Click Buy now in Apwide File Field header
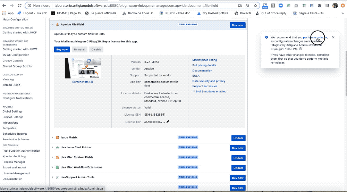Viewport: 347px width, 192px height. [x=238, y=25]
